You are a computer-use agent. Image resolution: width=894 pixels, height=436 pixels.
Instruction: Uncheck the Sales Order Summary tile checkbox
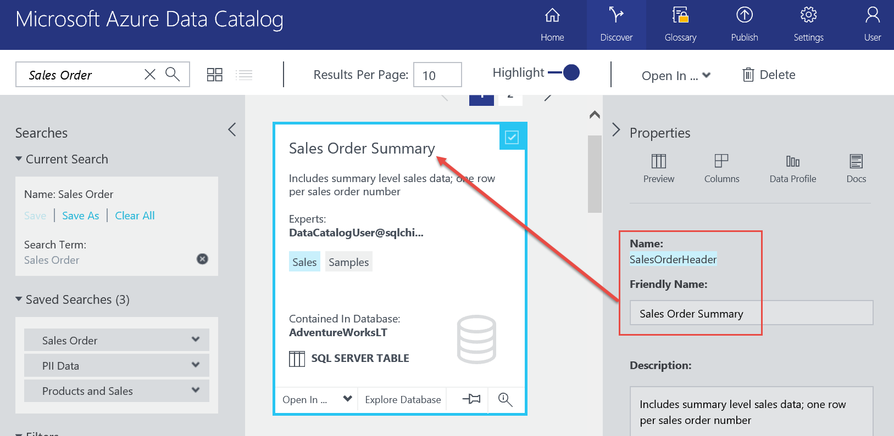(512, 137)
